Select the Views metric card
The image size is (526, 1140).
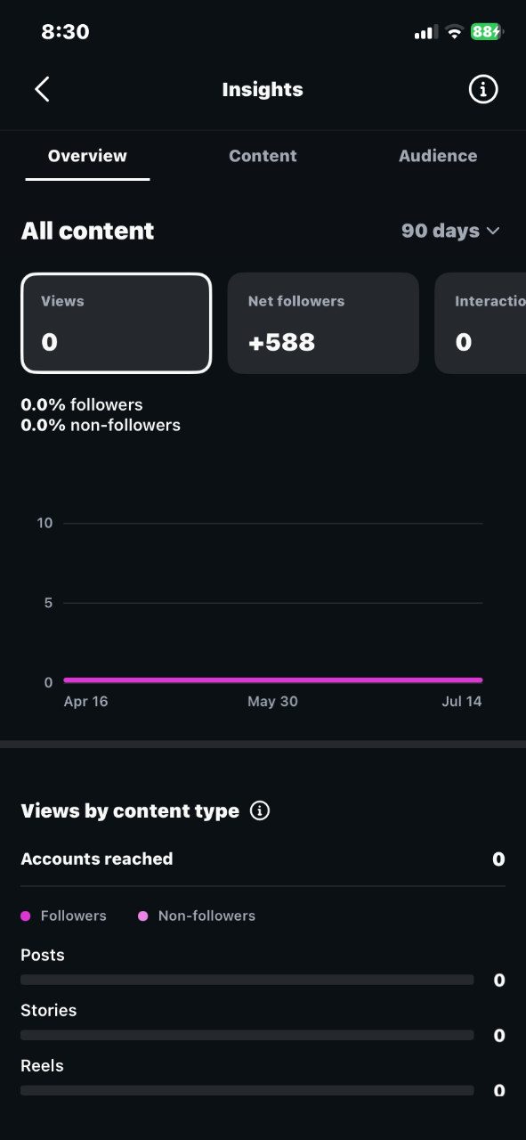point(117,322)
